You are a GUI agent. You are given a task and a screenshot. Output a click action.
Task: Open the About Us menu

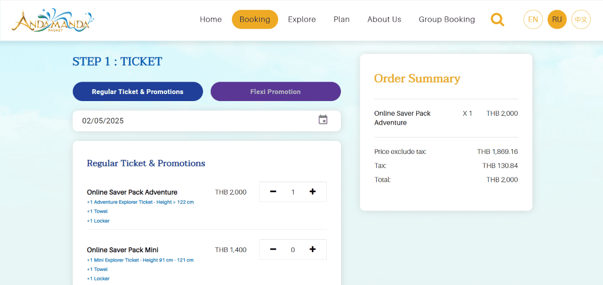point(384,19)
